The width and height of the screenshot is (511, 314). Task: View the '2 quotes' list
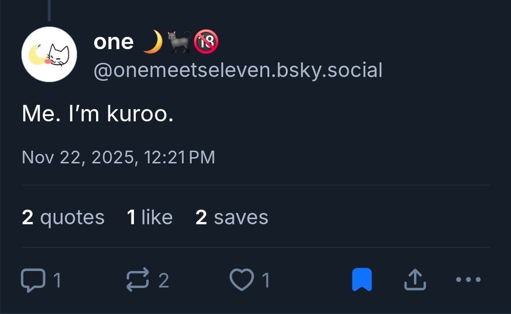62,216
